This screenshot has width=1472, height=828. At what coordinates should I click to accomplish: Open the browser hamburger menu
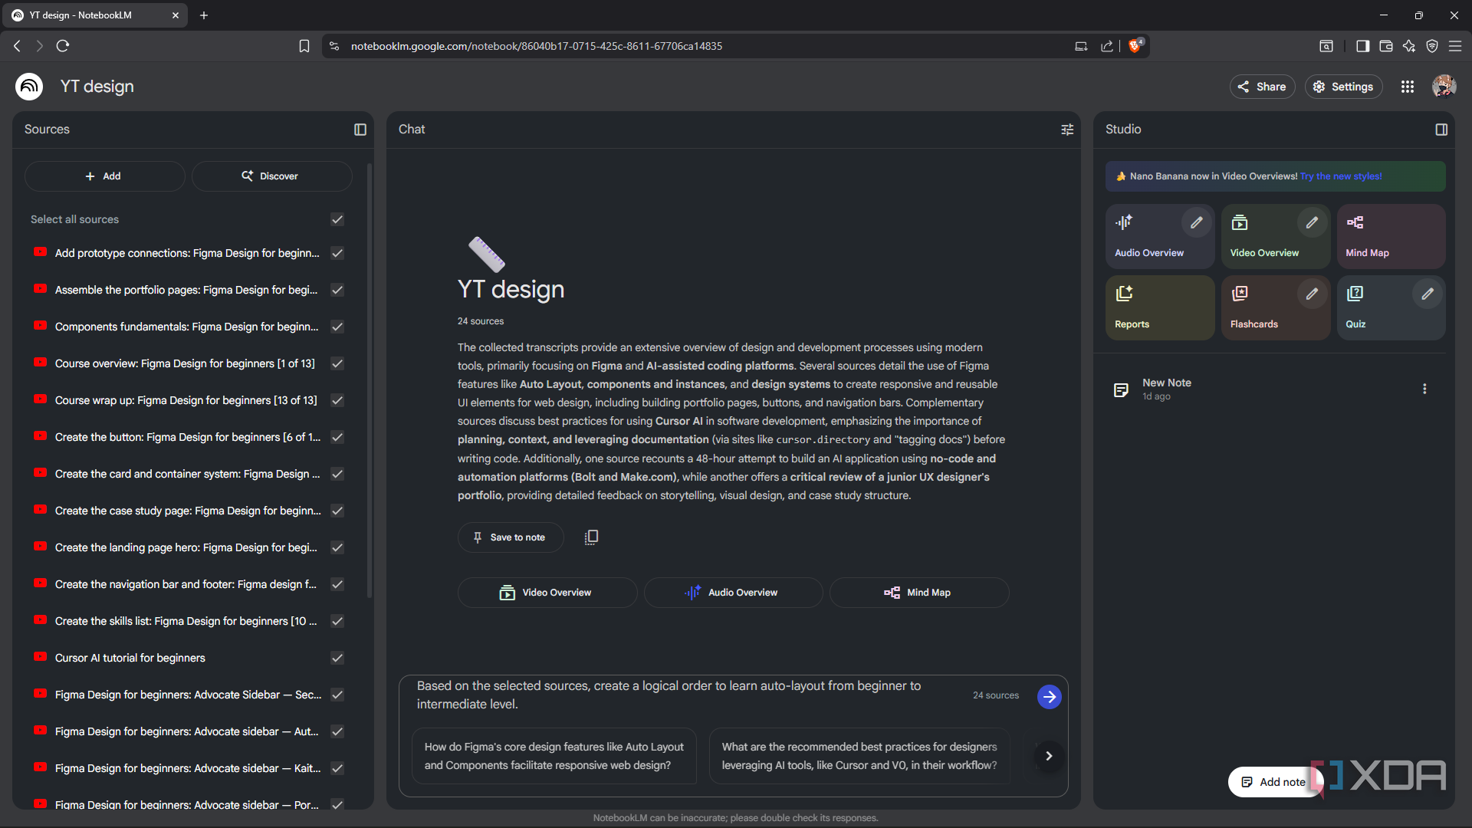coord(1455,46)
